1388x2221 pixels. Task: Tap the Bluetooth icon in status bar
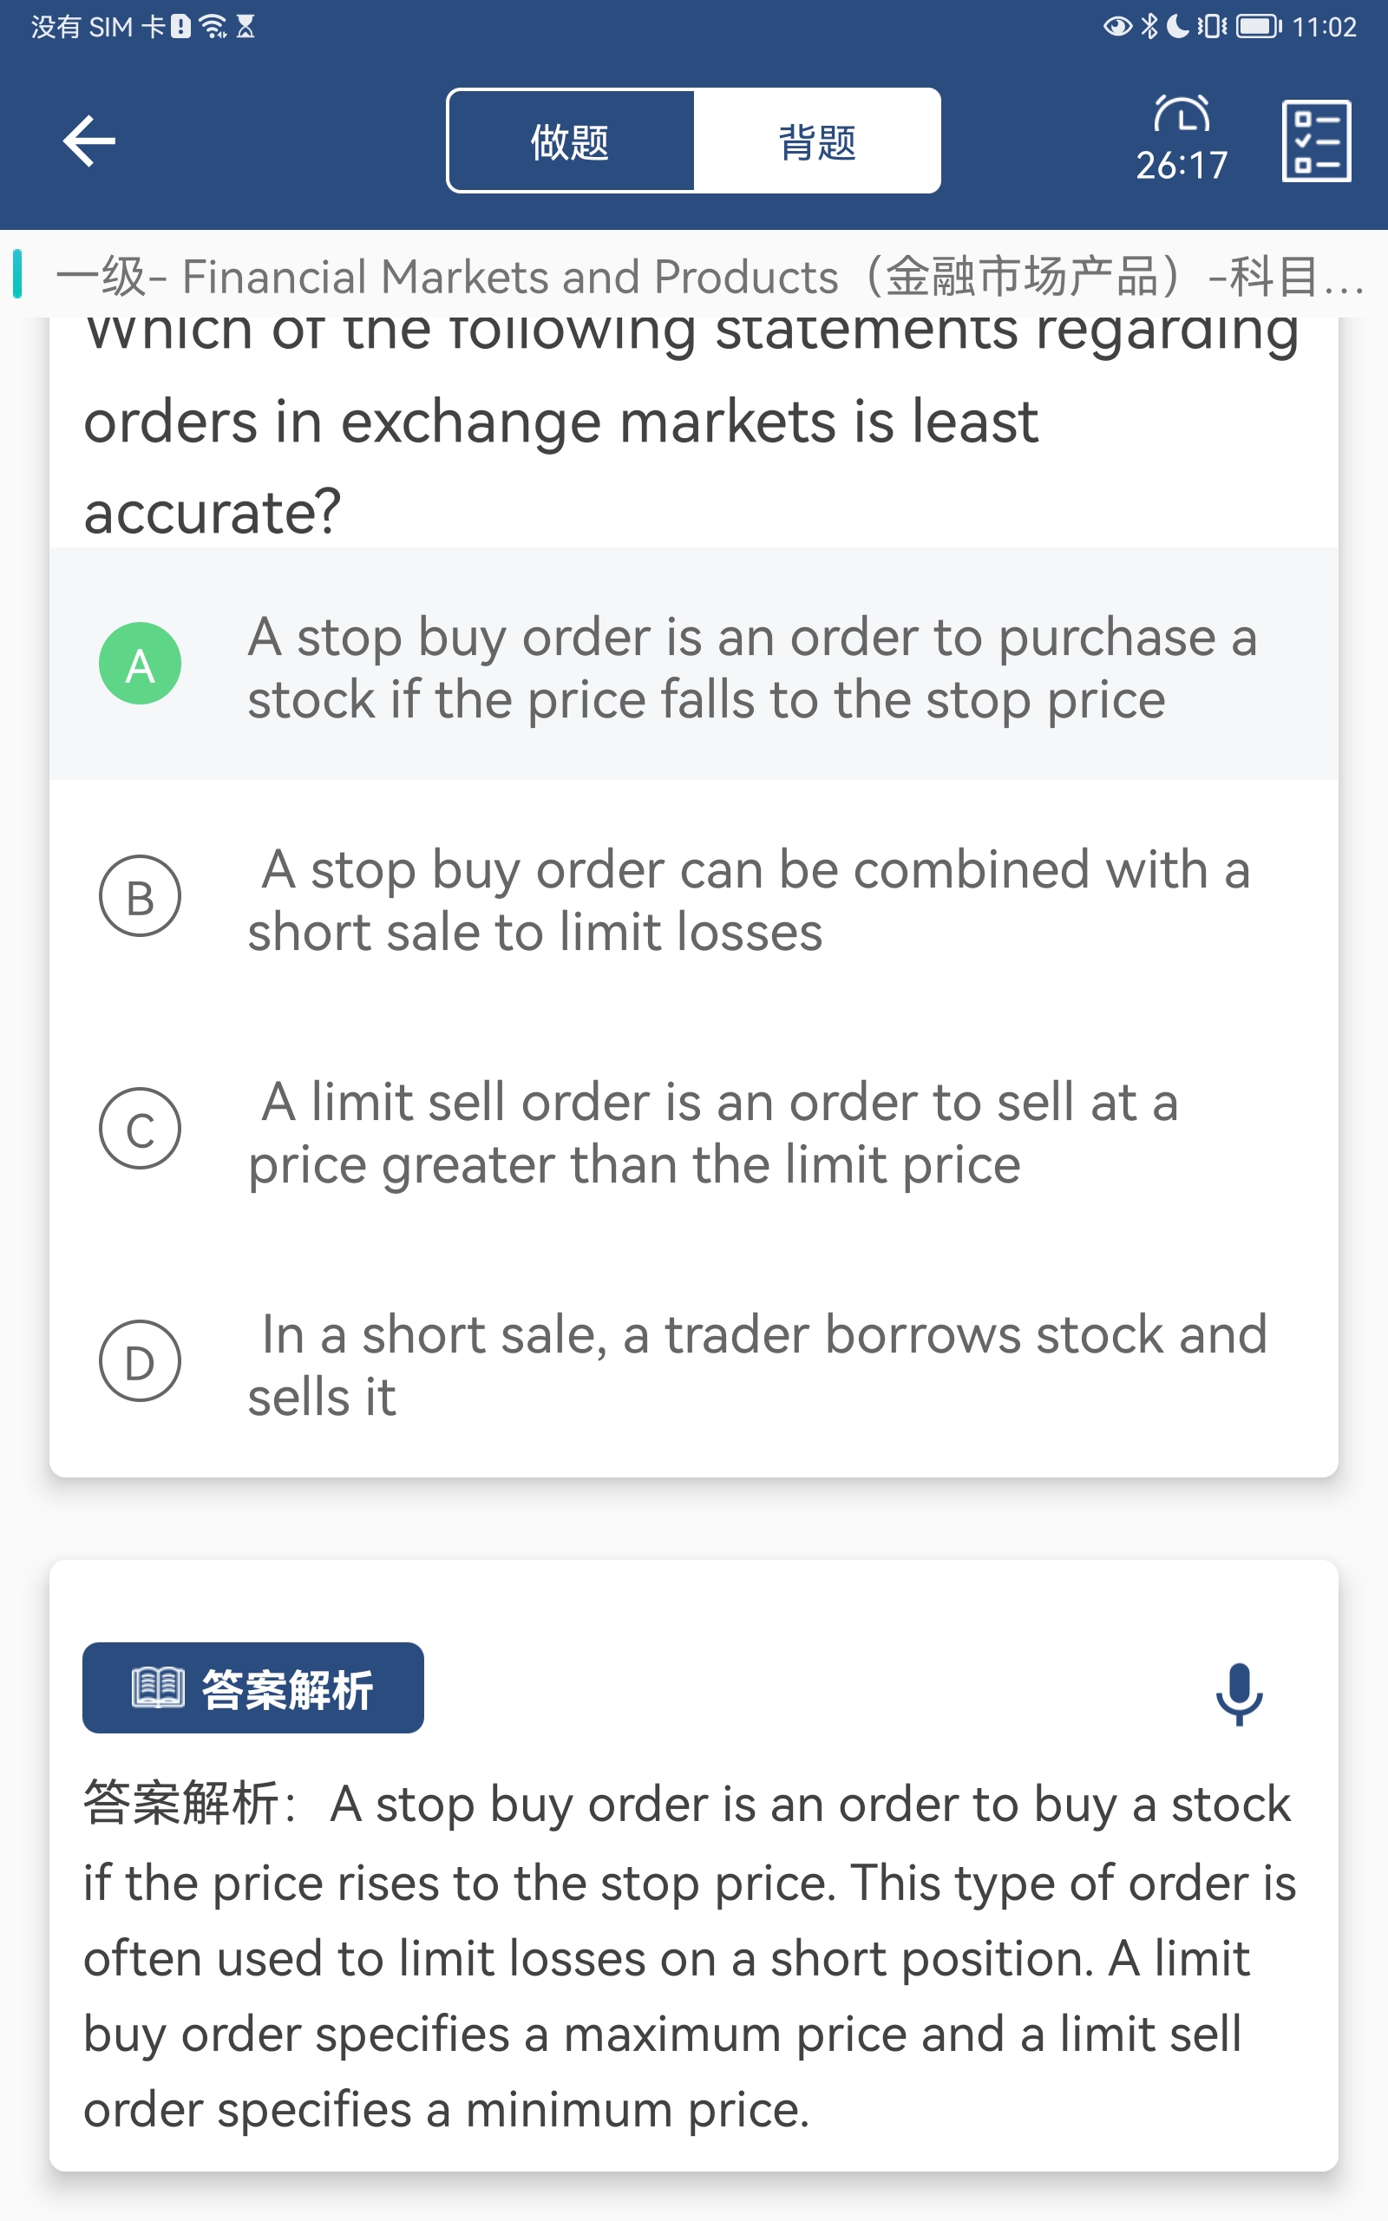(1149, 27)
